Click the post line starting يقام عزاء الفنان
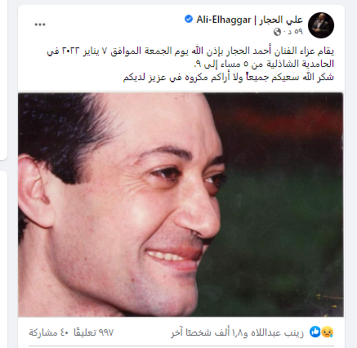357x348 pixels. click(190, 51)
